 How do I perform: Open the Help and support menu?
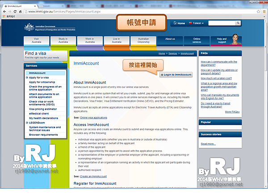(226, 41)
